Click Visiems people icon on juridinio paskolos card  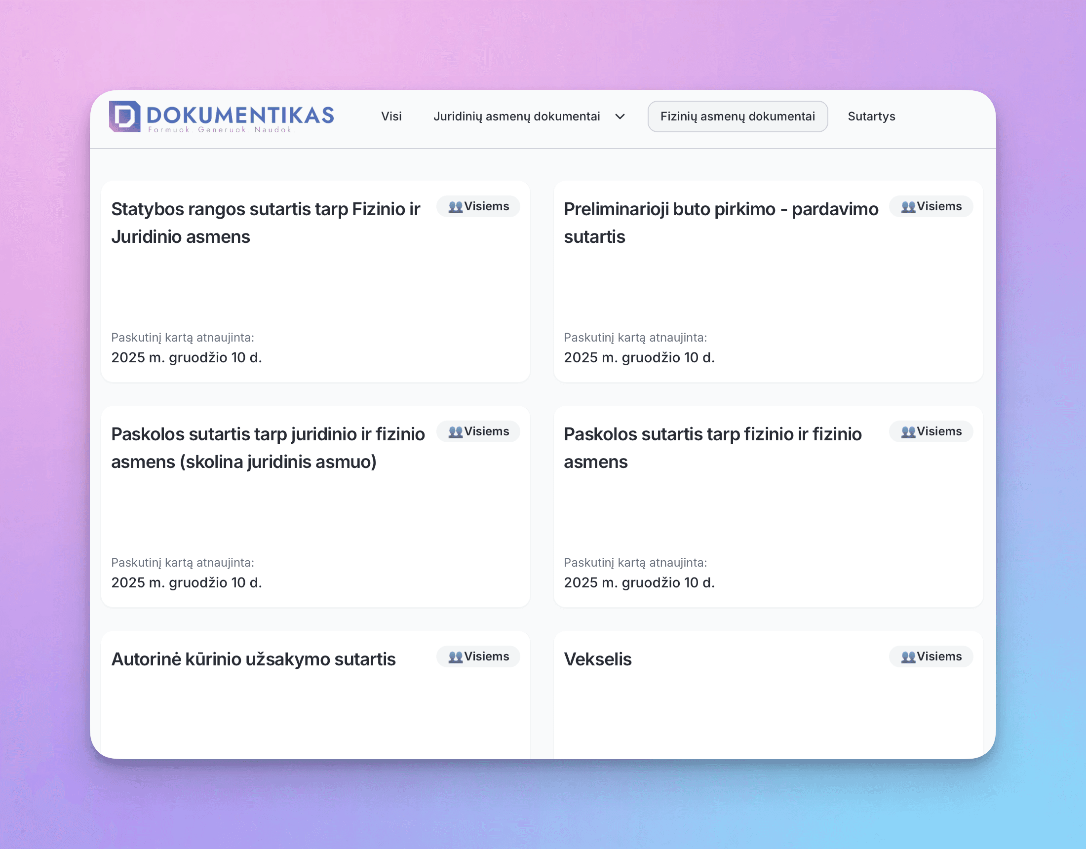coord(455,432)
